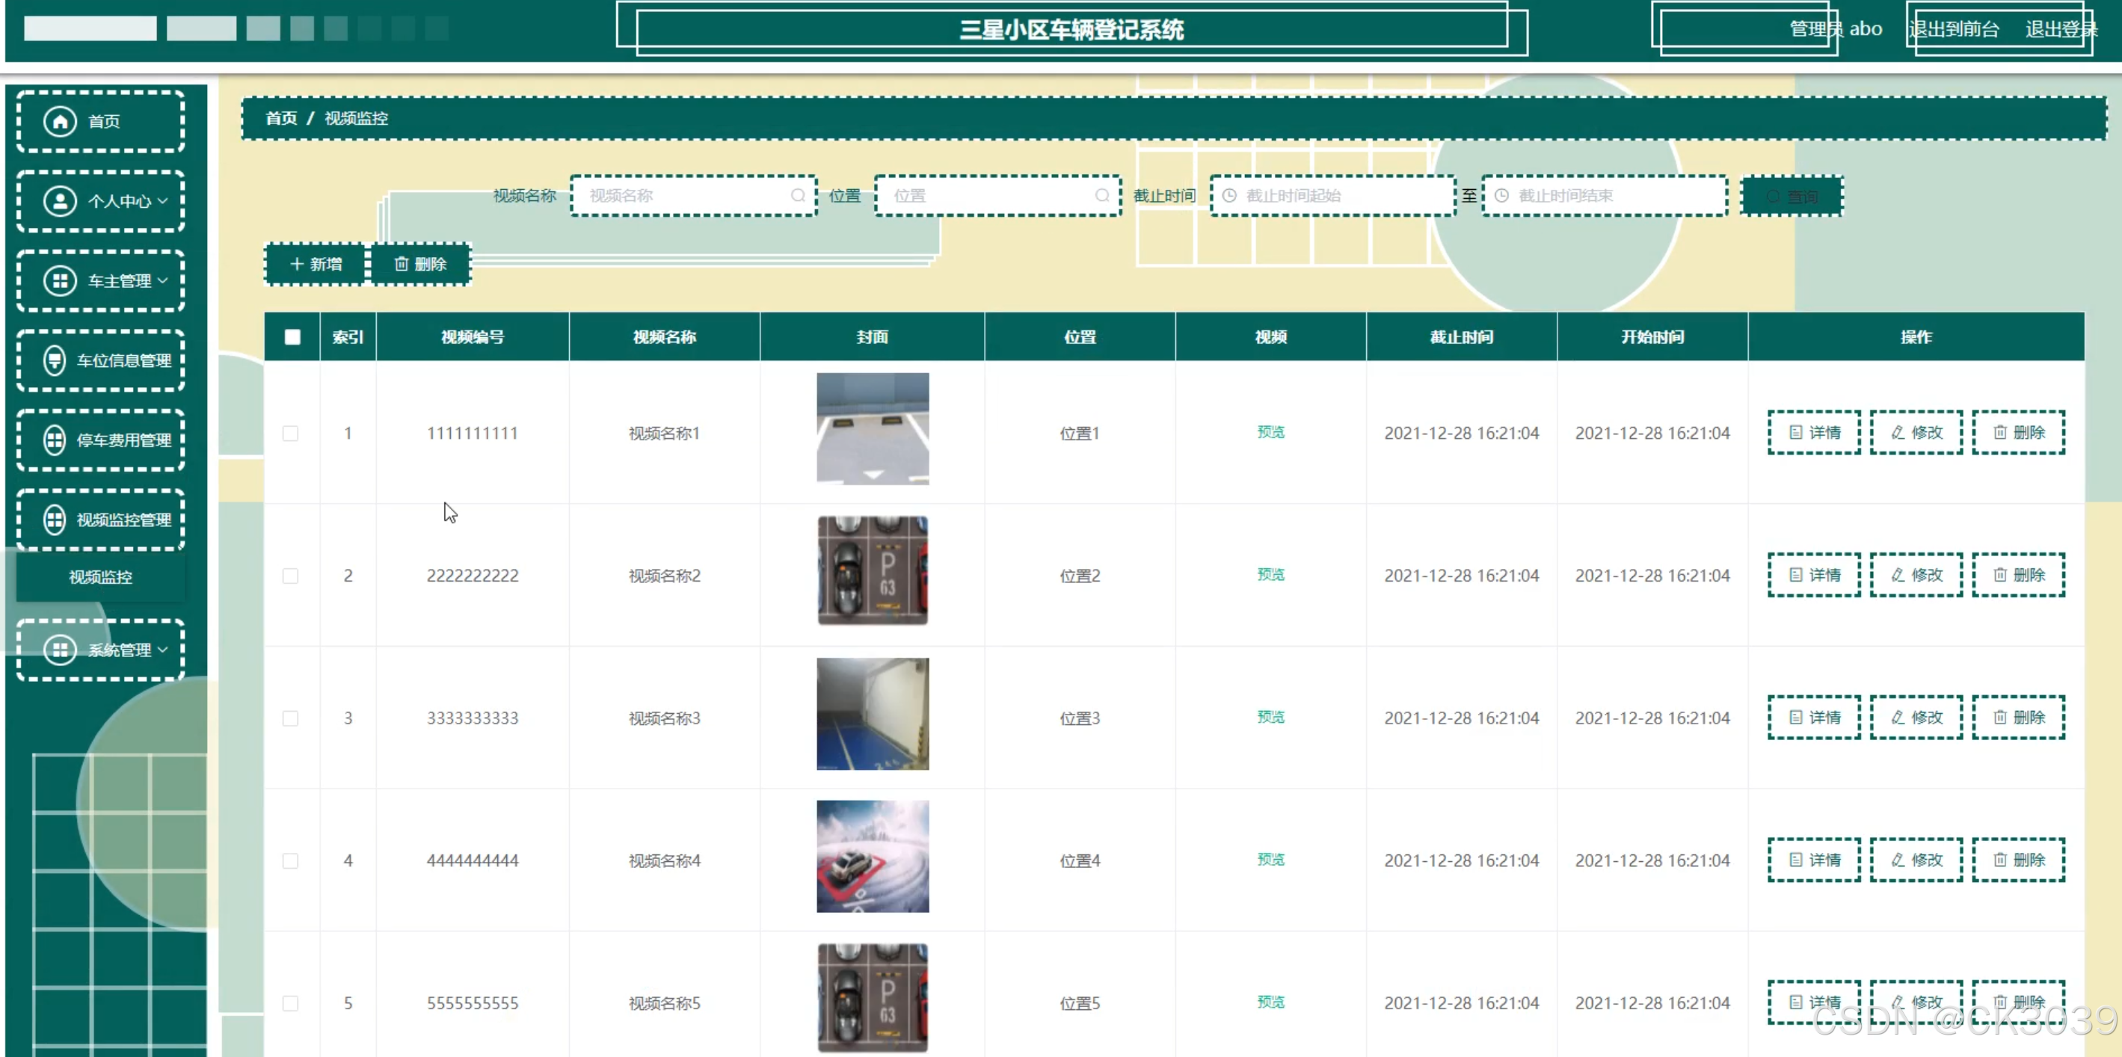
Task: Click the 截止时间结束 date input field
Action: coord(1605,195)
